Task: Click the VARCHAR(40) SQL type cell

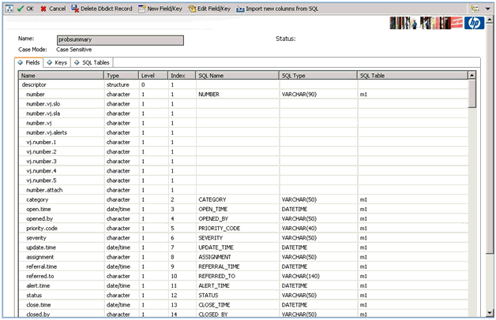Action: click(x=299, y=228)
